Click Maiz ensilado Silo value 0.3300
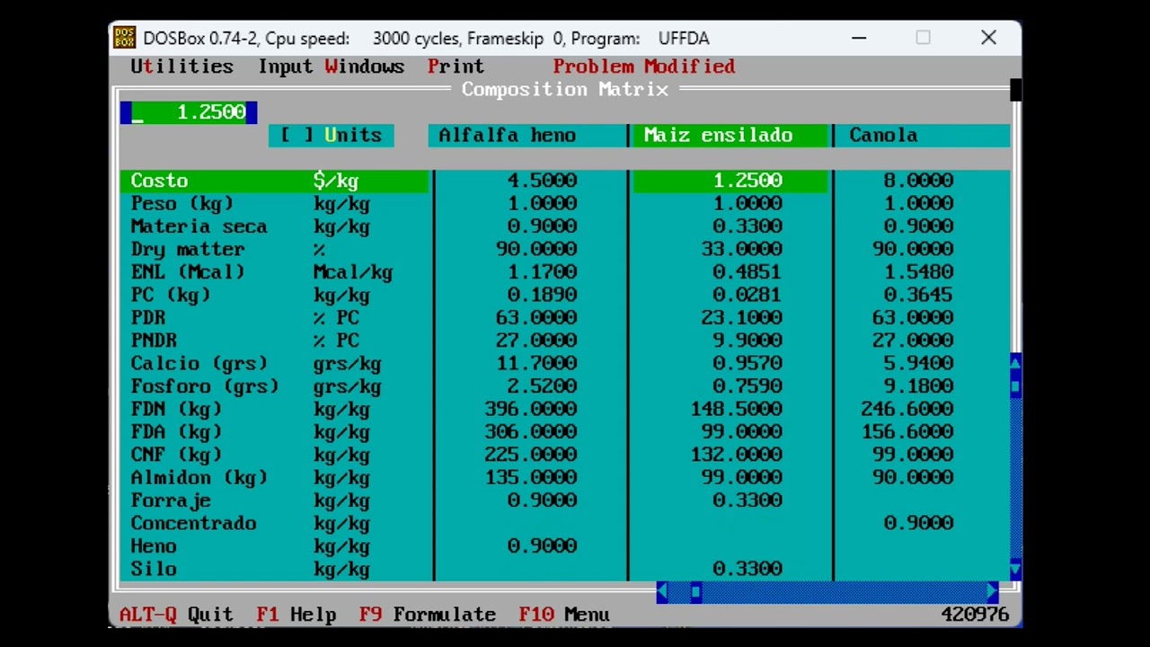Viewport: 1150px width, 647px height. click(747, 569)
